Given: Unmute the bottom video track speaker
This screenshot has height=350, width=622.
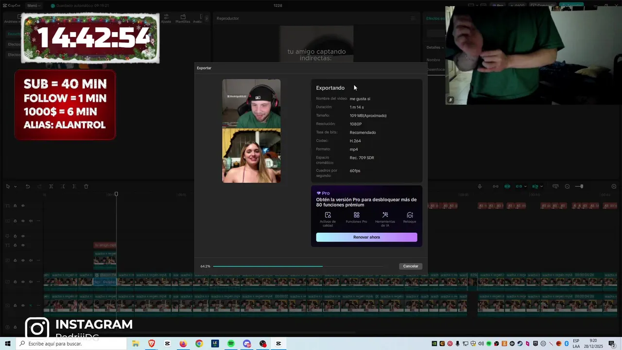Looking at the screenshot, I should pos(31,305).
